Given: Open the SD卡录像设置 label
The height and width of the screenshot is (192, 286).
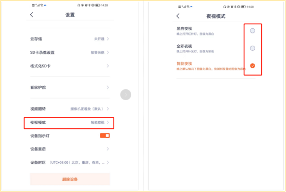Looking at the screenshot, I should click(42, 52).
